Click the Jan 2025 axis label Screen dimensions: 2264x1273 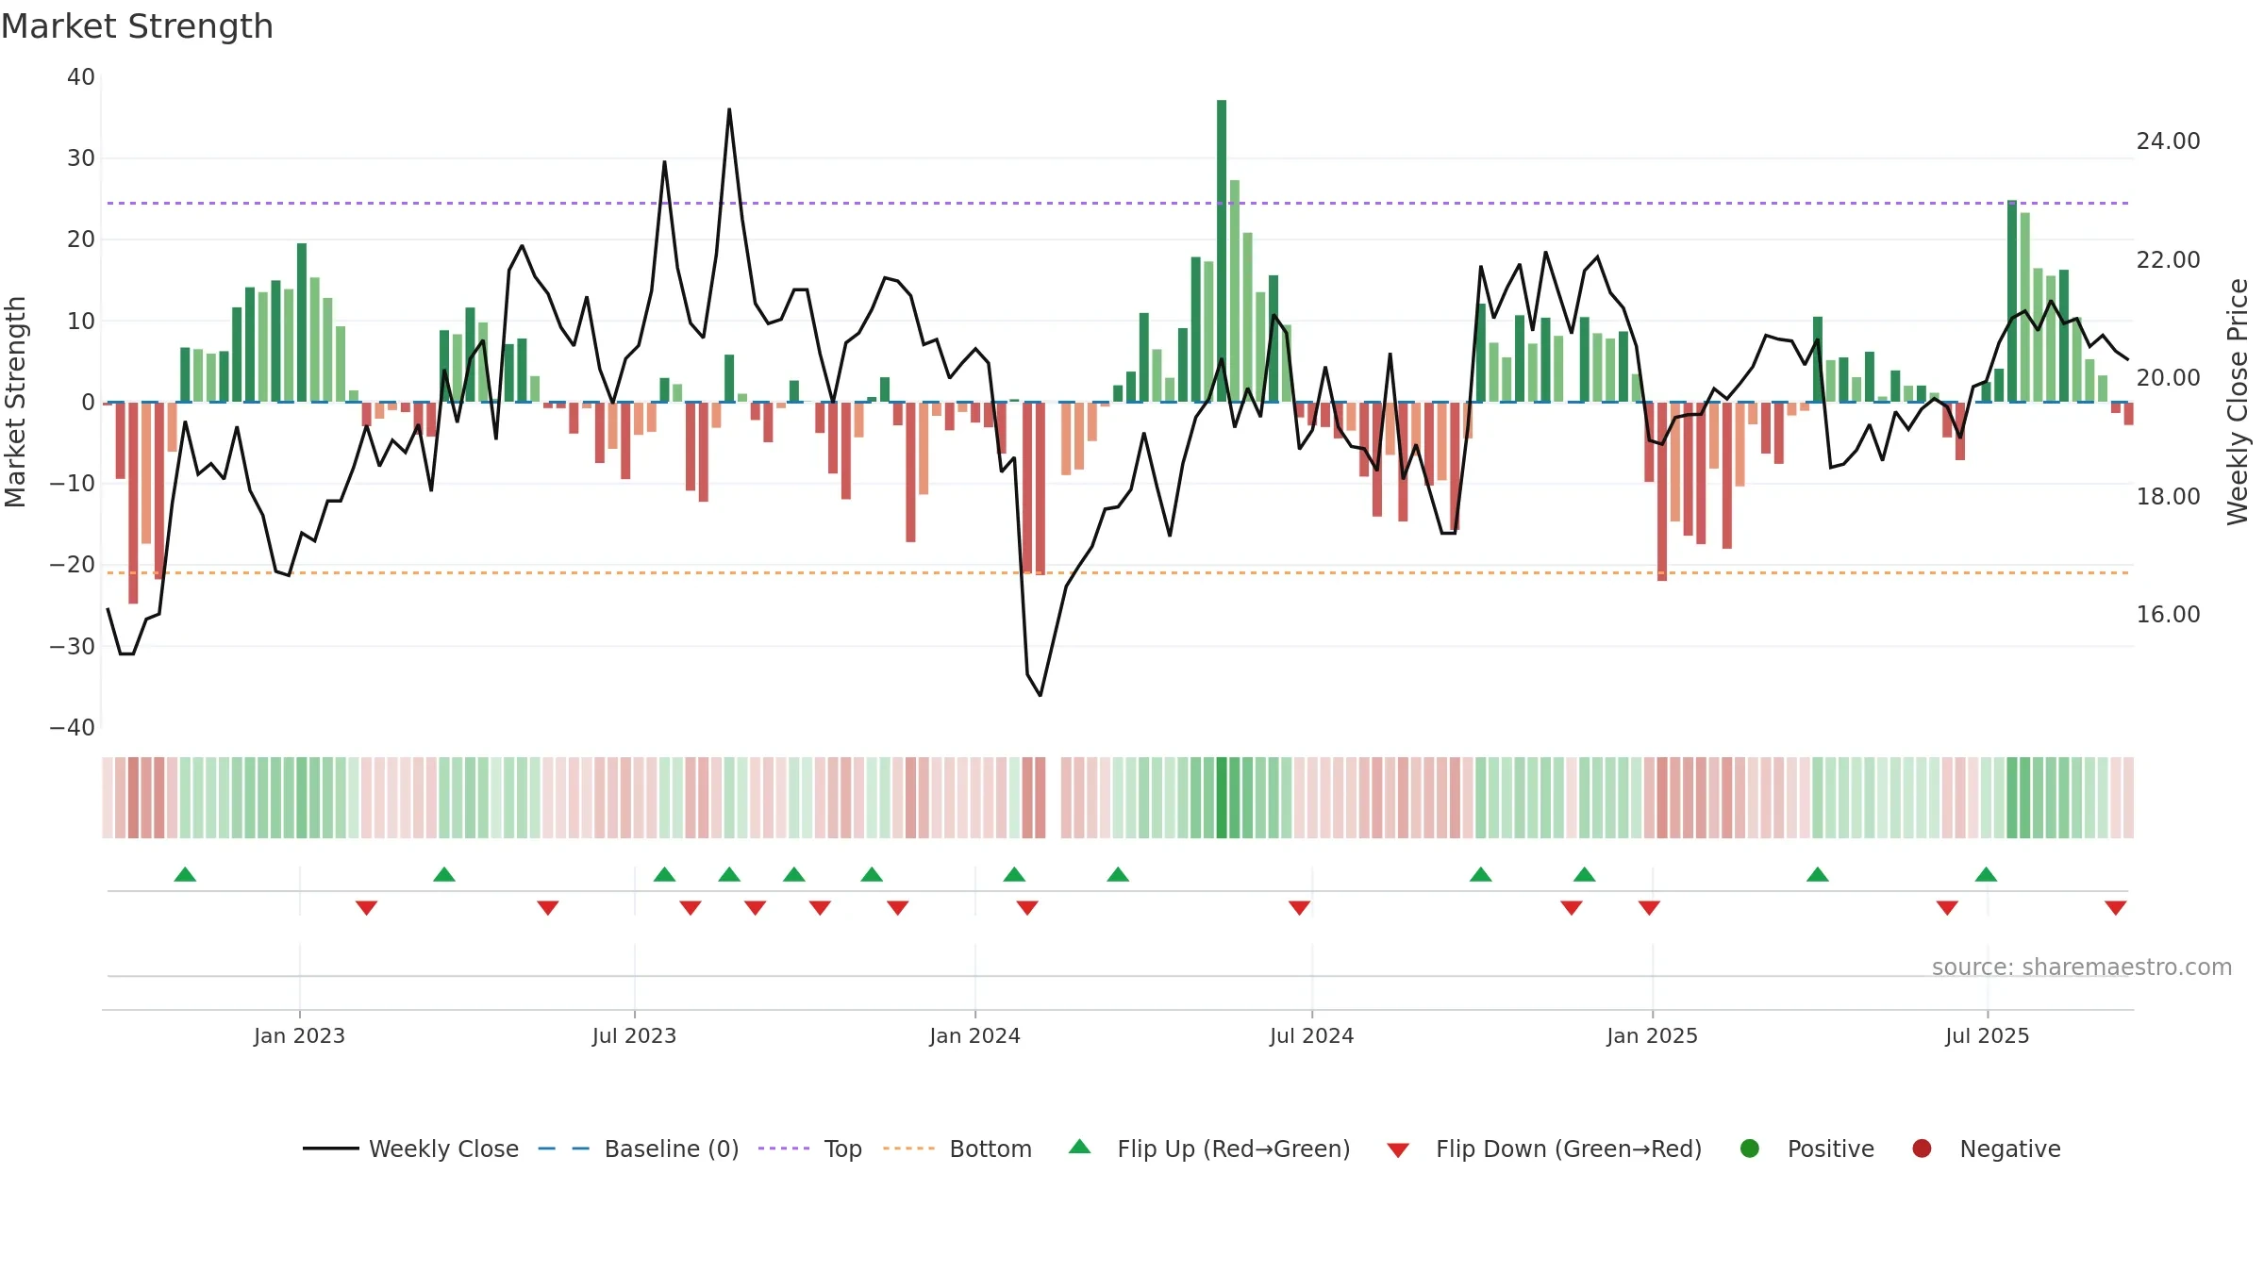(x=1652, y=1035)
